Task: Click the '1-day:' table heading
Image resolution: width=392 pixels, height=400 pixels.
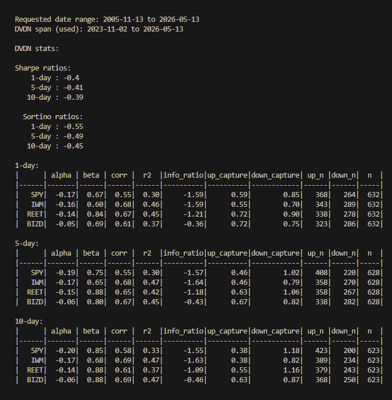Action: pos(27,166)
